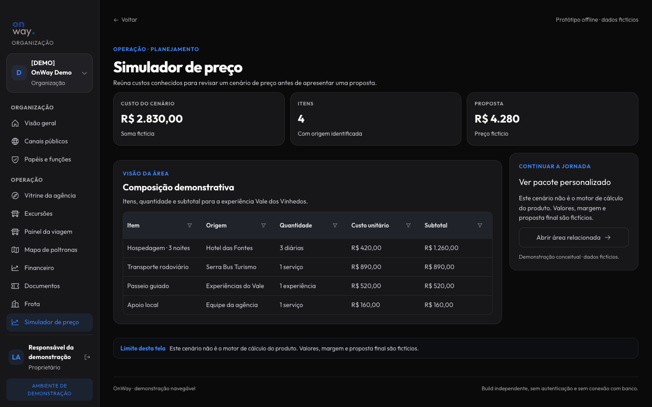Click the Ver pacote personalizado heading

(565, 182)
